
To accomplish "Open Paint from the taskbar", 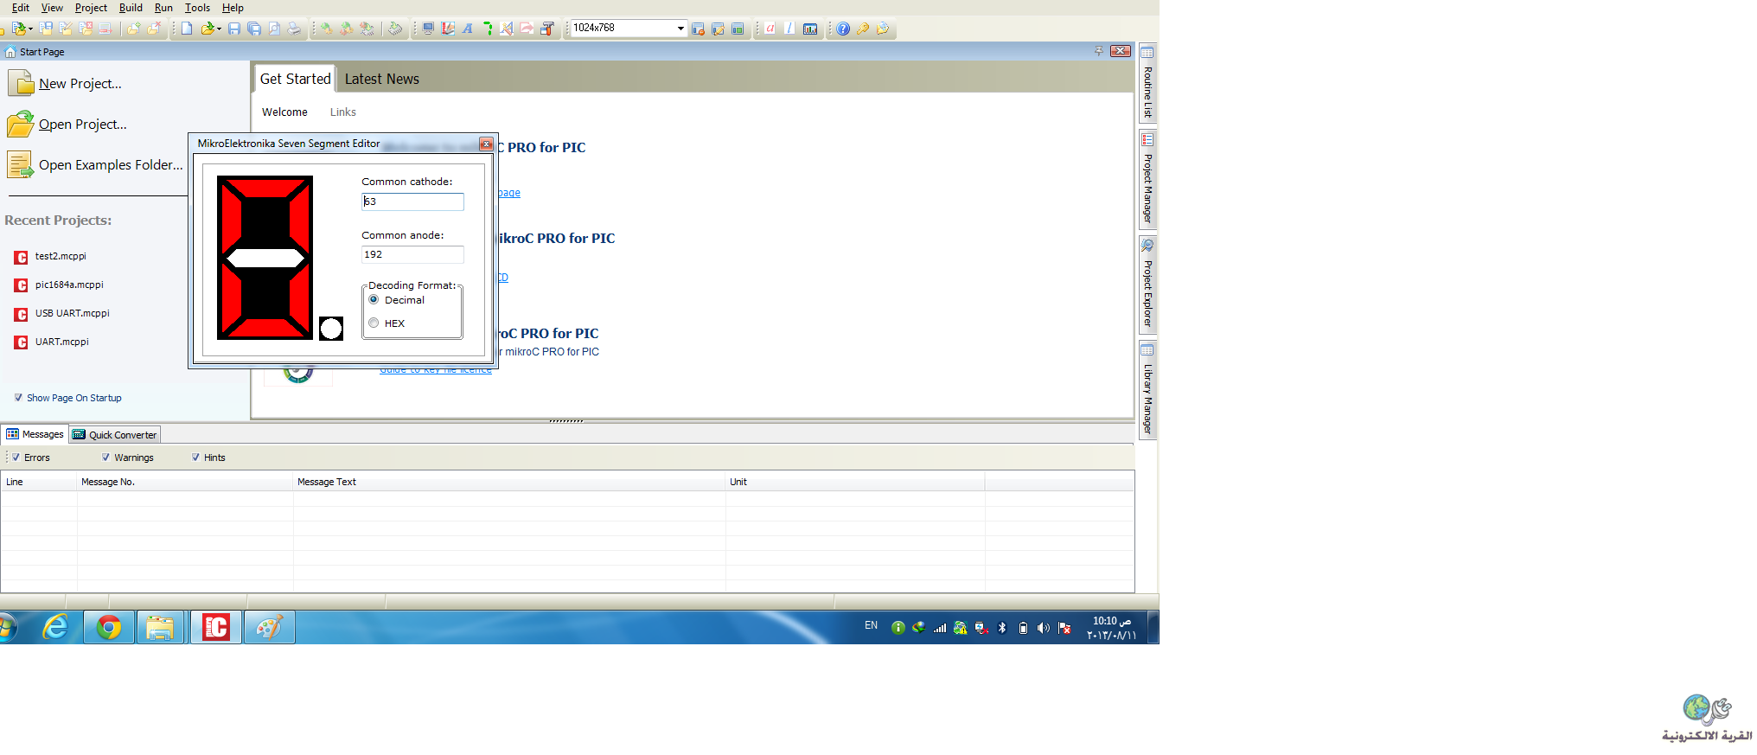I will 269,627.
